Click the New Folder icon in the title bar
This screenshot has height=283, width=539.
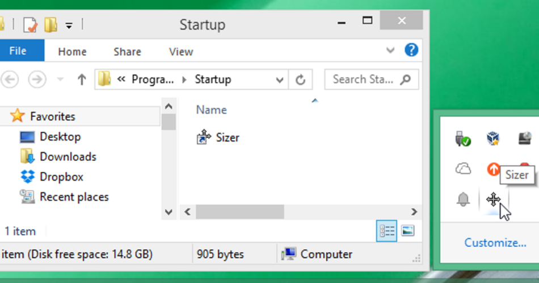[51, 25]
